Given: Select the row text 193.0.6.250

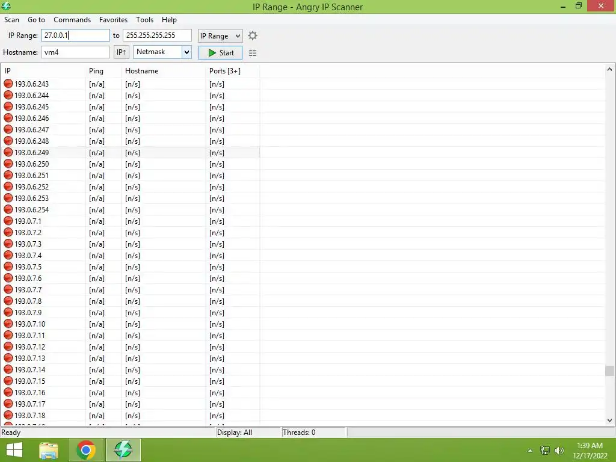Looking at the screenshot, I should (32, 164).
